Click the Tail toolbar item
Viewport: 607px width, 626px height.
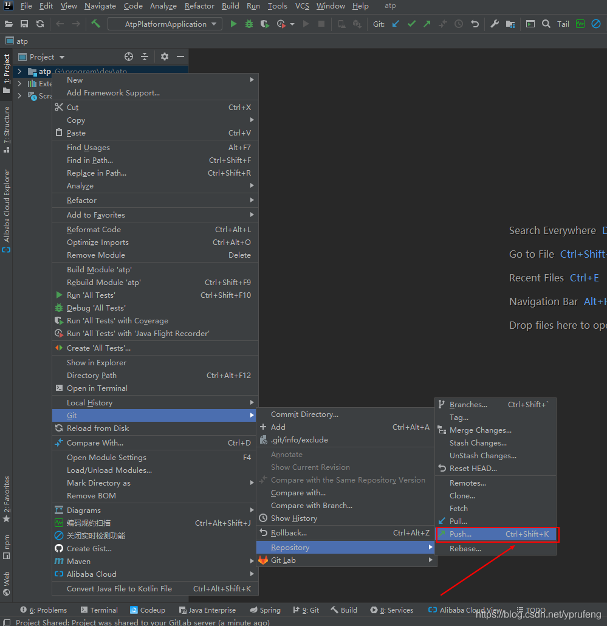tap(563, 24)
